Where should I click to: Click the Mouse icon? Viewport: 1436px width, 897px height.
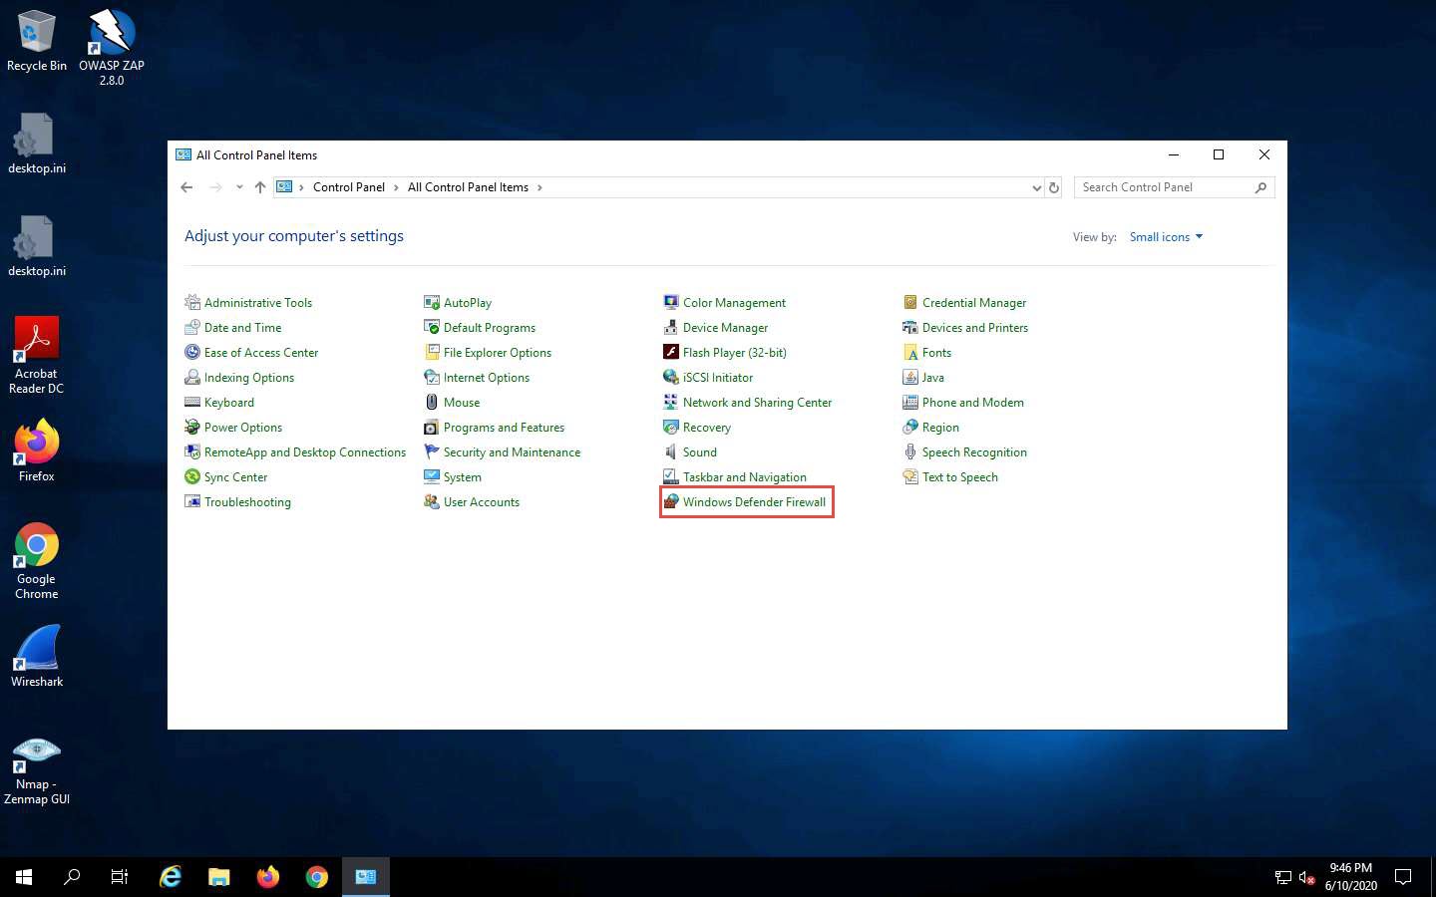432,402
